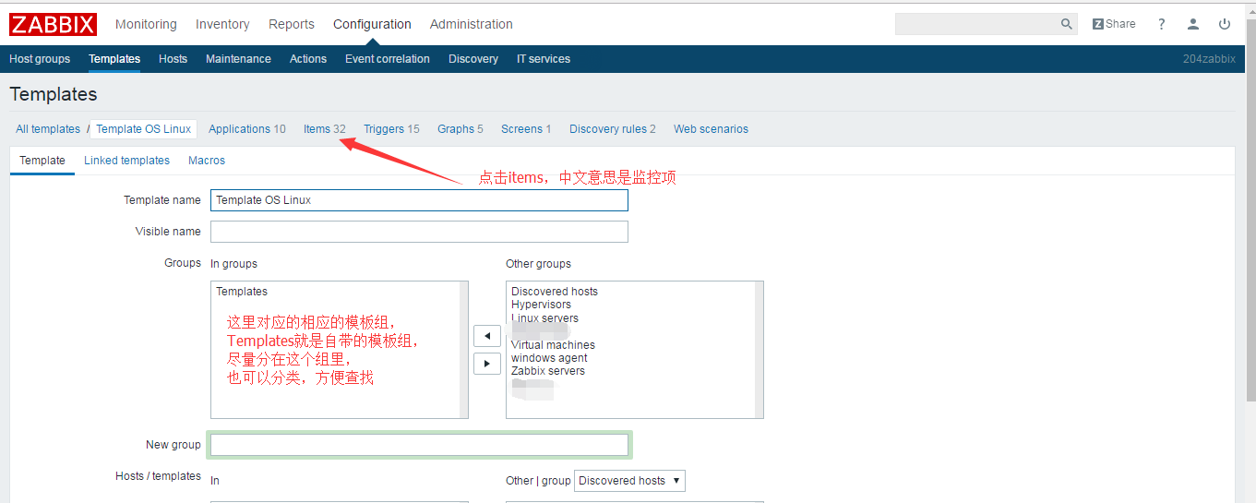Switch to Linked templates tab
Image resolution: width=1256 pixels, height=503 pixels.
click(x=126, y=161)
